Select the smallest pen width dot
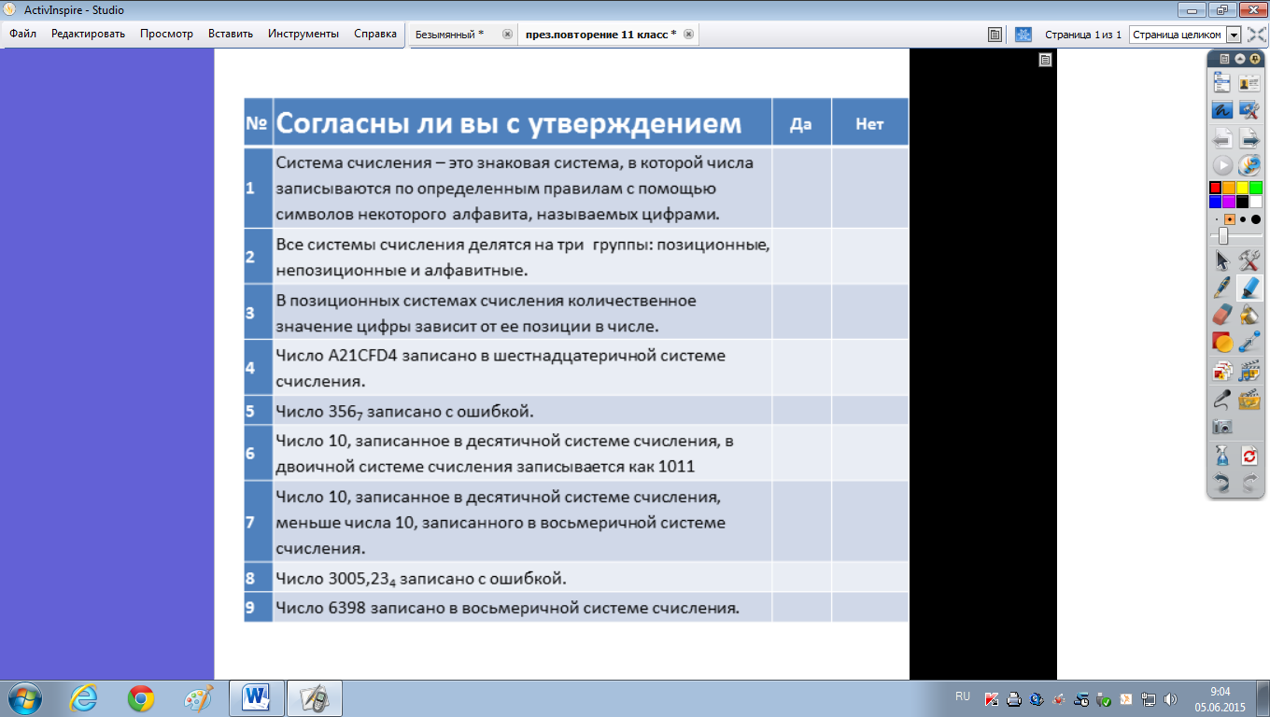This screenshot has width=1270, height=717. tap(1216, 220)
